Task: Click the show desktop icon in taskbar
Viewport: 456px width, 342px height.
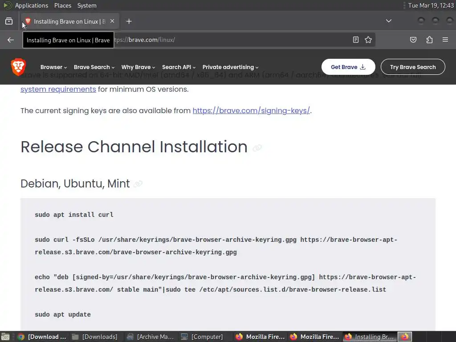Action: (x=5, y=337)
